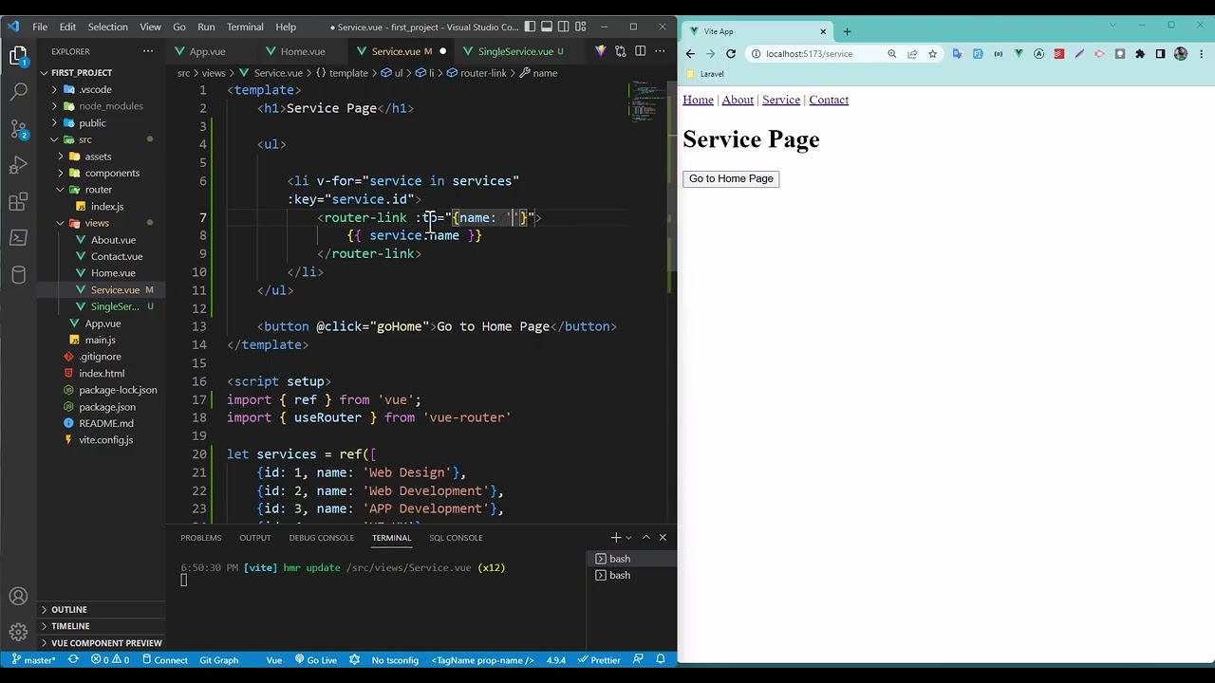Click the Synchronize Changes icon in status bar
1215x683 pixels.
[x=73, y=660]
